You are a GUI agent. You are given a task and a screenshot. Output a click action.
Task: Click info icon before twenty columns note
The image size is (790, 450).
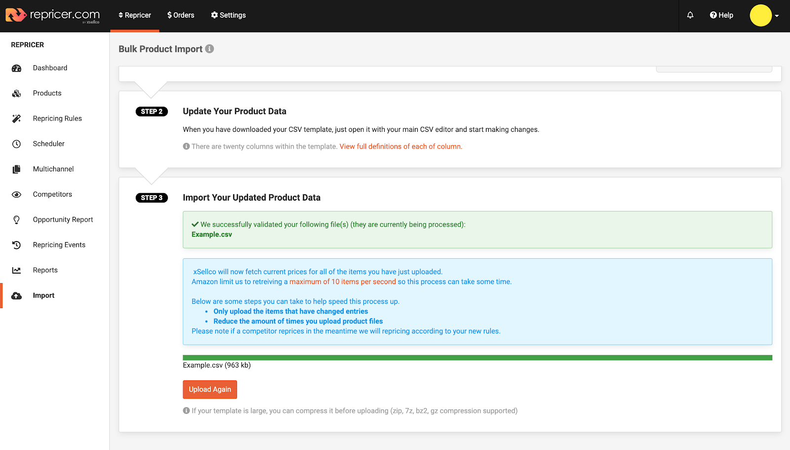pos(186,146)
